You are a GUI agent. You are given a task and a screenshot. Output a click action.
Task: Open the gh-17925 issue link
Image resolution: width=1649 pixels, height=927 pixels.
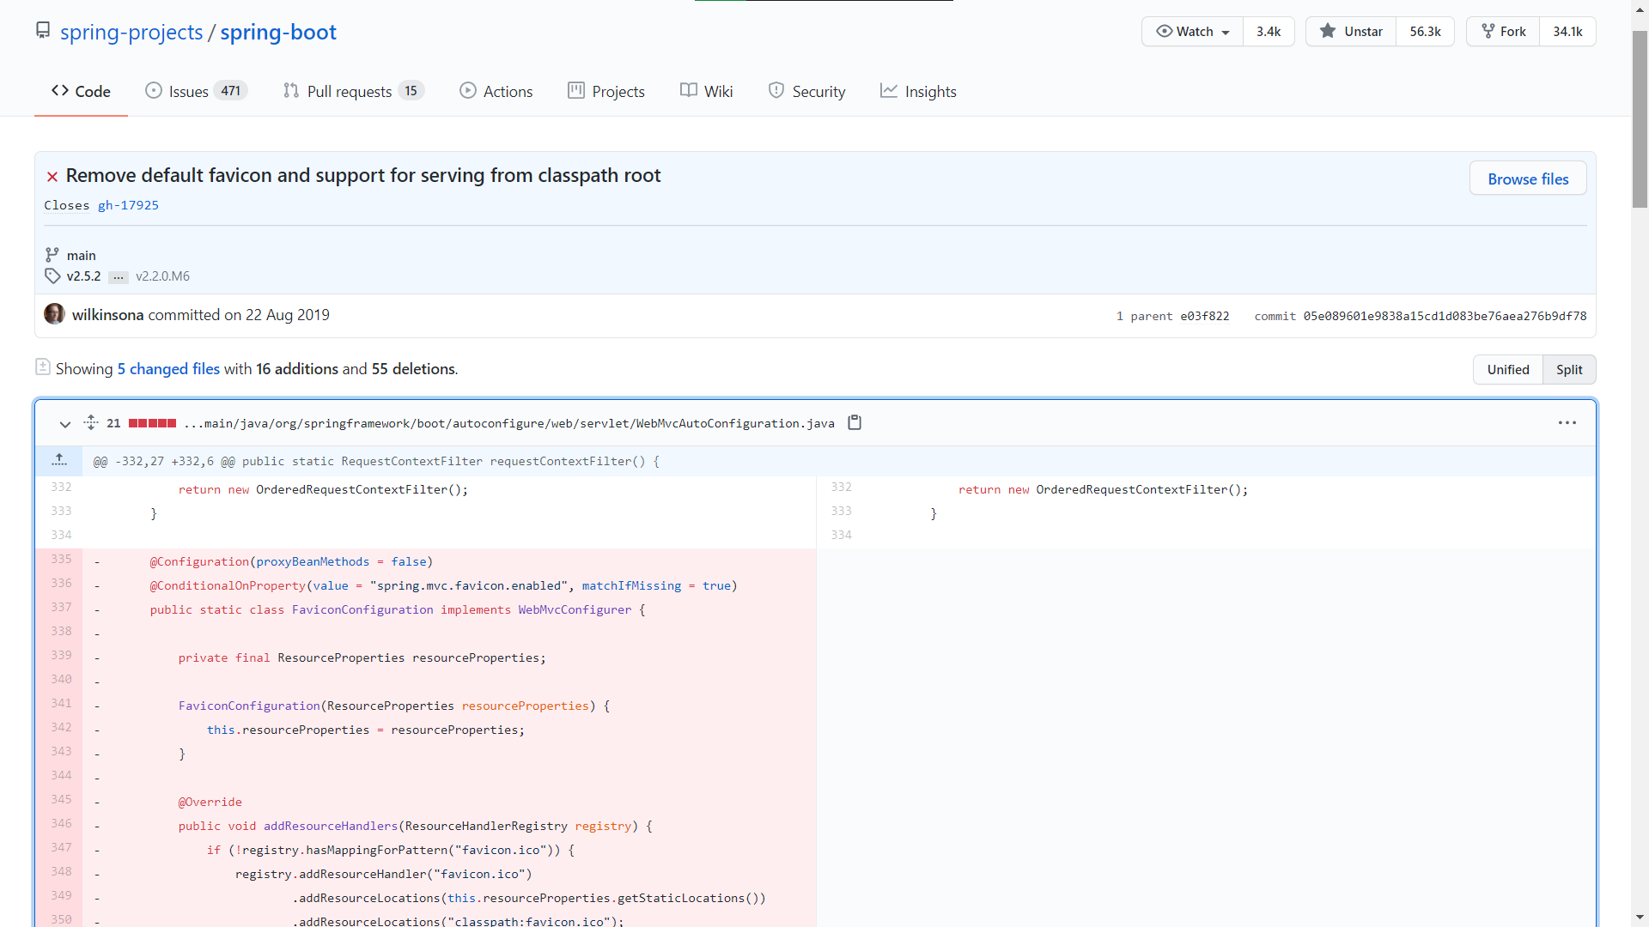[x=128, y=205]
